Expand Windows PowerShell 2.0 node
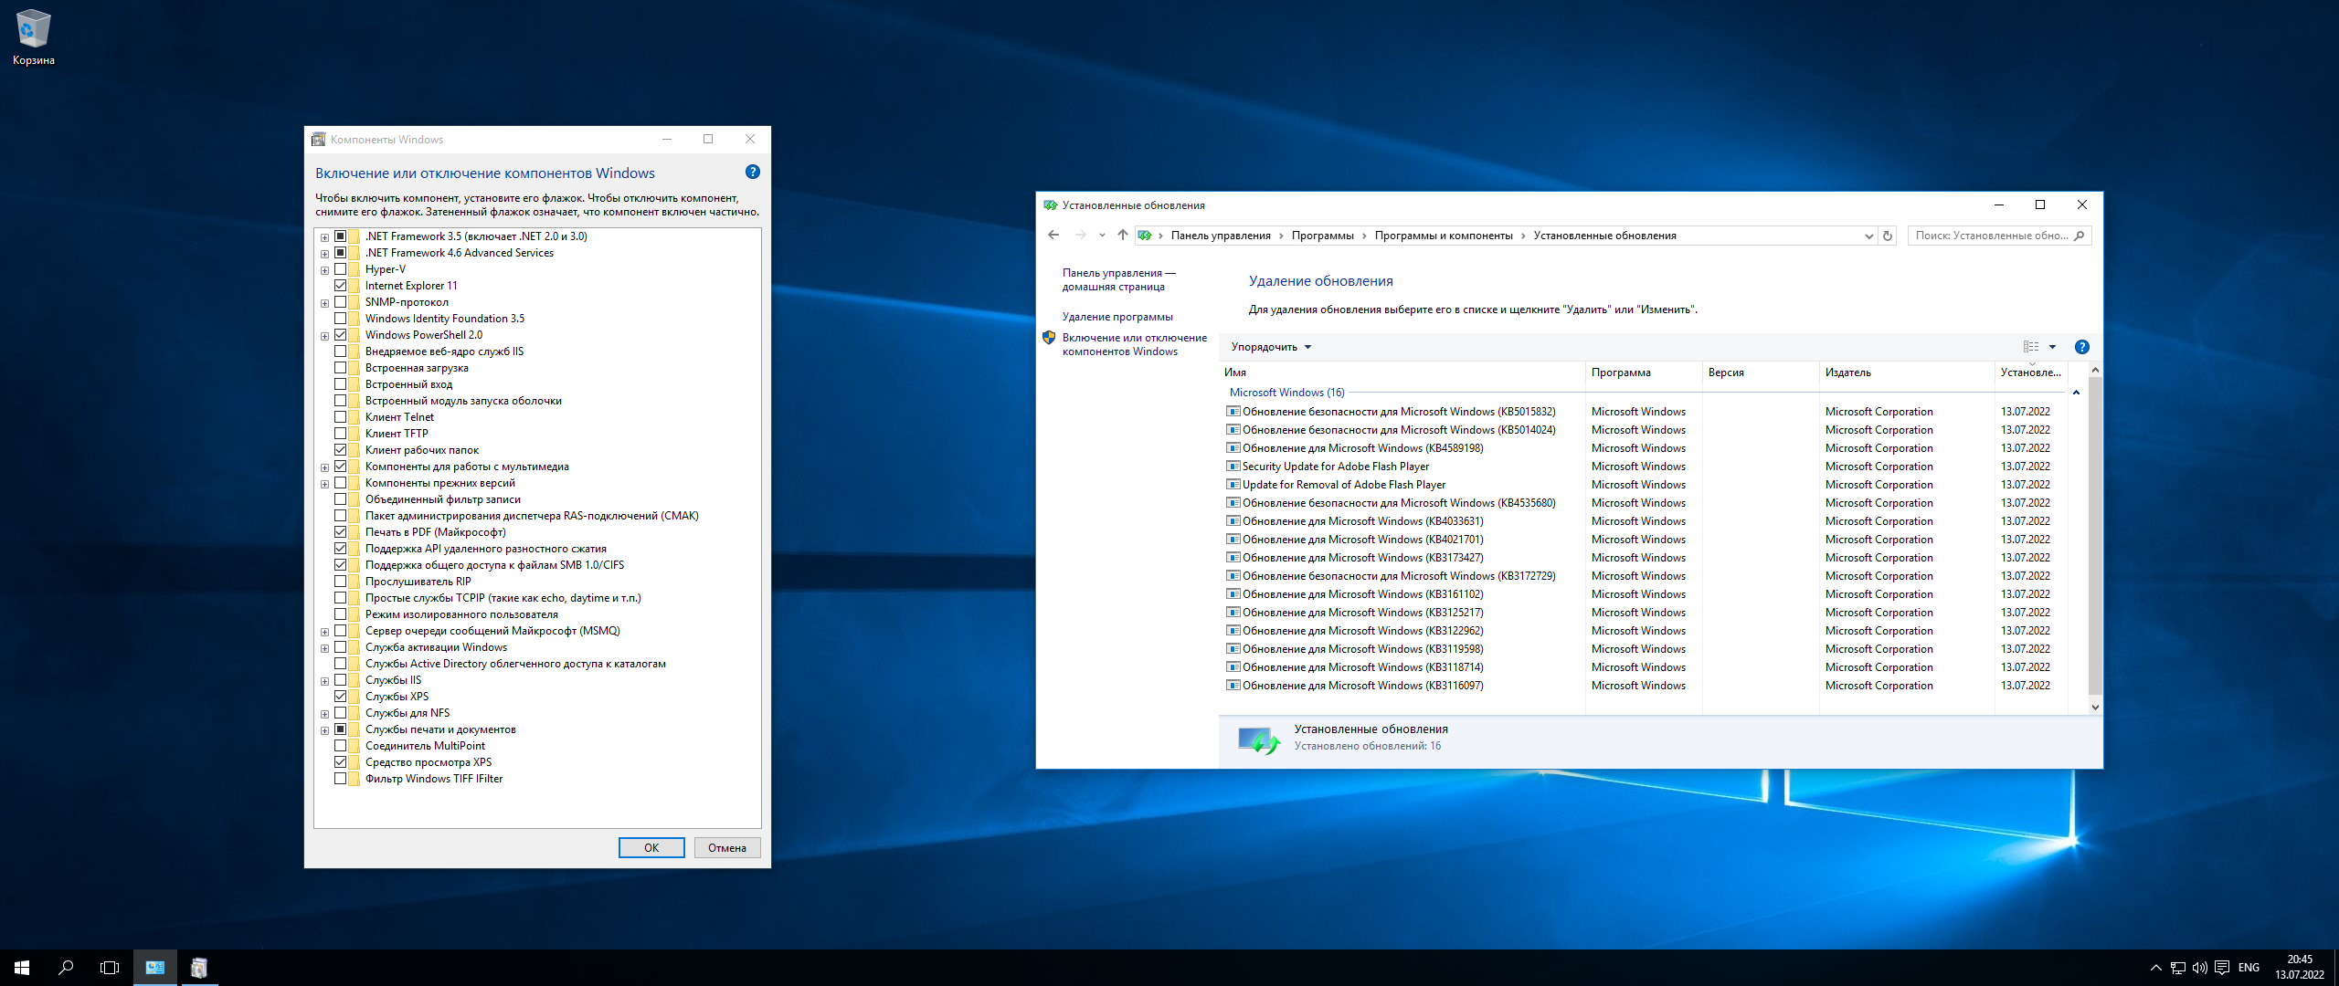Screen dimensions: 2339x986 click(x=324, y=336)
